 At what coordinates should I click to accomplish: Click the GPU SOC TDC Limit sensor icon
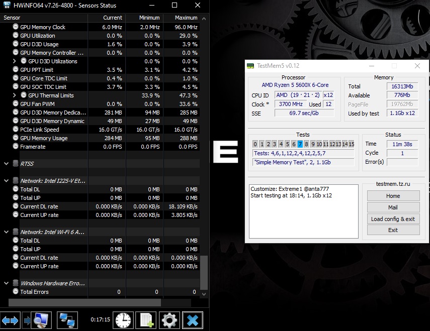point(16,86)
